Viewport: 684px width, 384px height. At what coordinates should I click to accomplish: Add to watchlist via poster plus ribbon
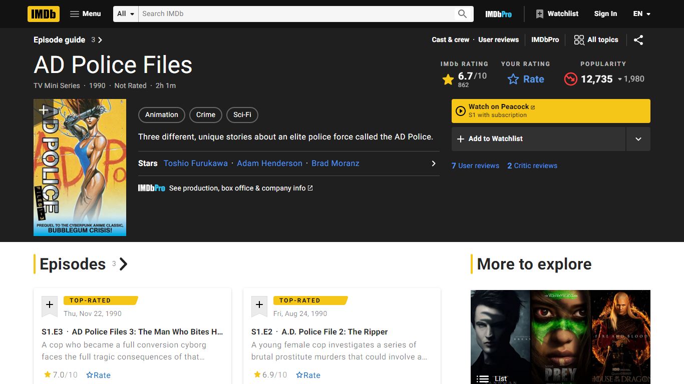click(x=43, y=110)
